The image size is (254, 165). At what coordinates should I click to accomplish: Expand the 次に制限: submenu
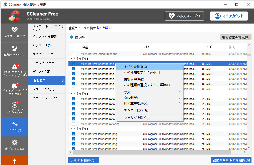(149, 98)
